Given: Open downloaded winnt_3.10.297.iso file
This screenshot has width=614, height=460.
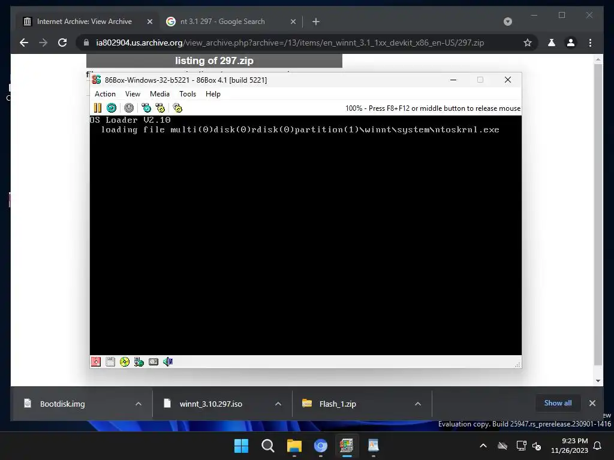Looking at the screenshot, I should click(212, 404).
